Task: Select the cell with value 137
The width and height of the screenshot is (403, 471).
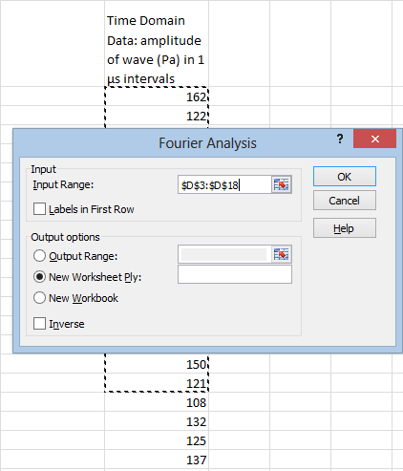Action: [157, 460]
